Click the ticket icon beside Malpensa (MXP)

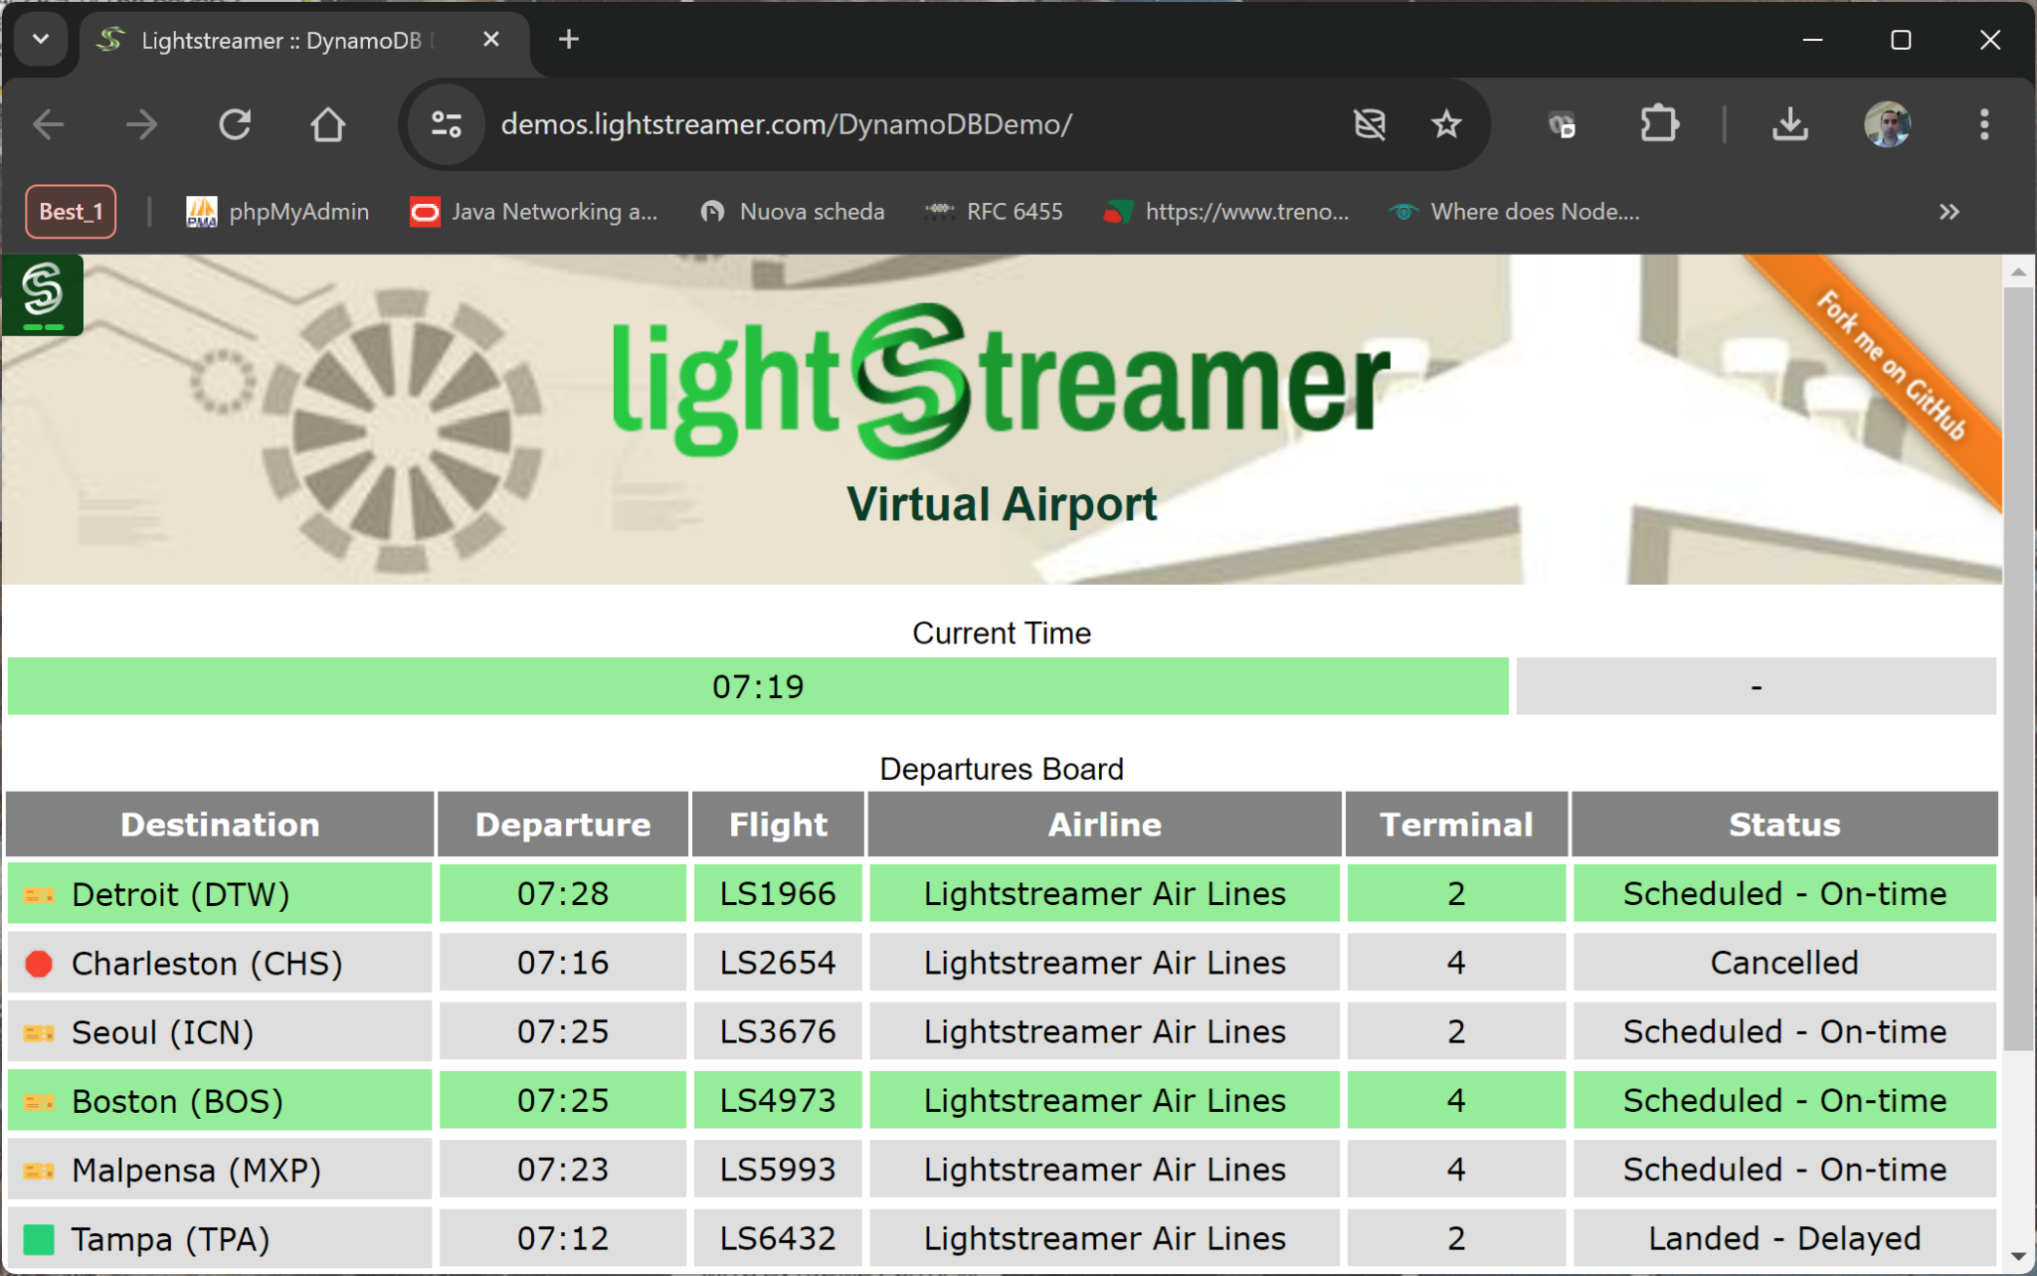point(39,1171)
